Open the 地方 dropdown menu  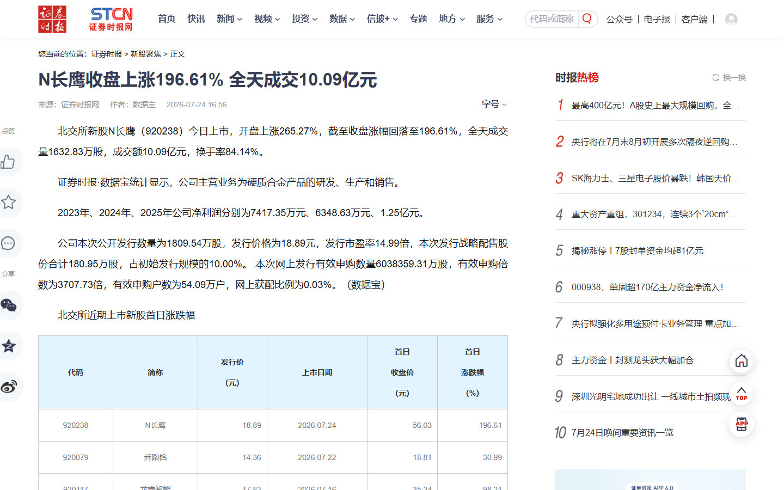pos(452,19)
